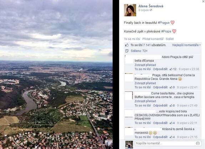
Task: Like the post via To se mi líbí
Action: coord(132,39)
